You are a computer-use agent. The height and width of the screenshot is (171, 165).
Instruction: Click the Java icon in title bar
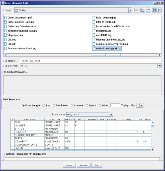point(3,3)
